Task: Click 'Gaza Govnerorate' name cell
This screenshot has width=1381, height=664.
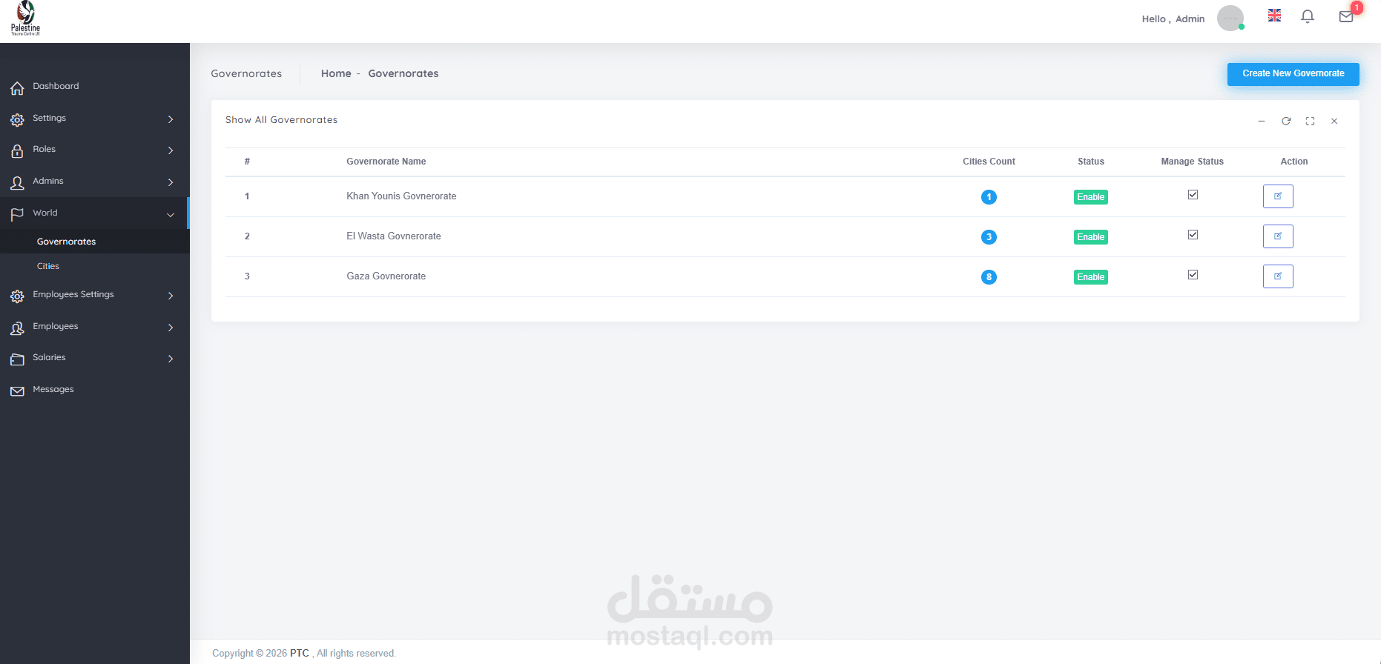Action: (x=386, y=276)
